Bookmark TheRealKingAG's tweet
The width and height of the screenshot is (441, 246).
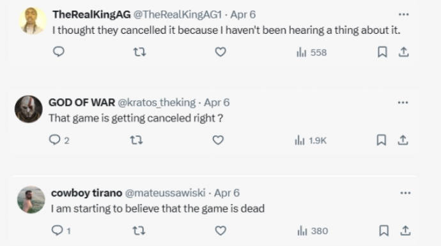pos(382,52)
